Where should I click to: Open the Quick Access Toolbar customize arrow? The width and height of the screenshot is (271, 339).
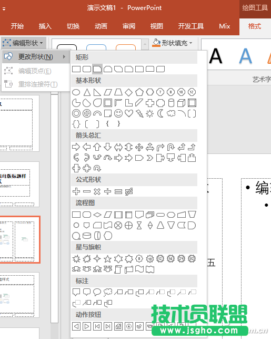click(x=4, y=8)
